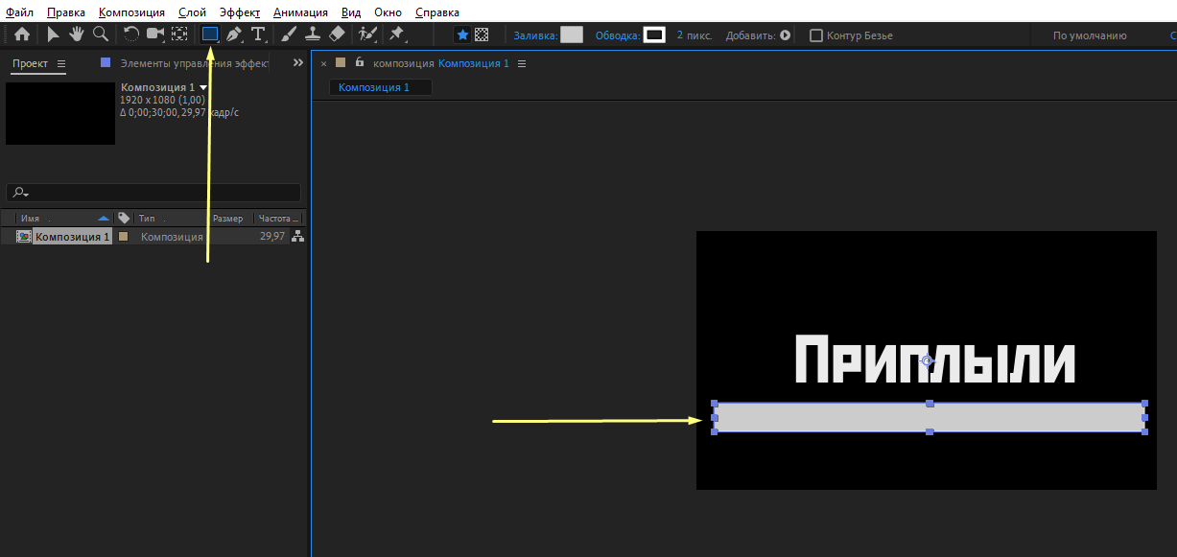Screen dimensions: 1177x557
Task: Toggle the composition viewer lock icon
Action: 360,63
